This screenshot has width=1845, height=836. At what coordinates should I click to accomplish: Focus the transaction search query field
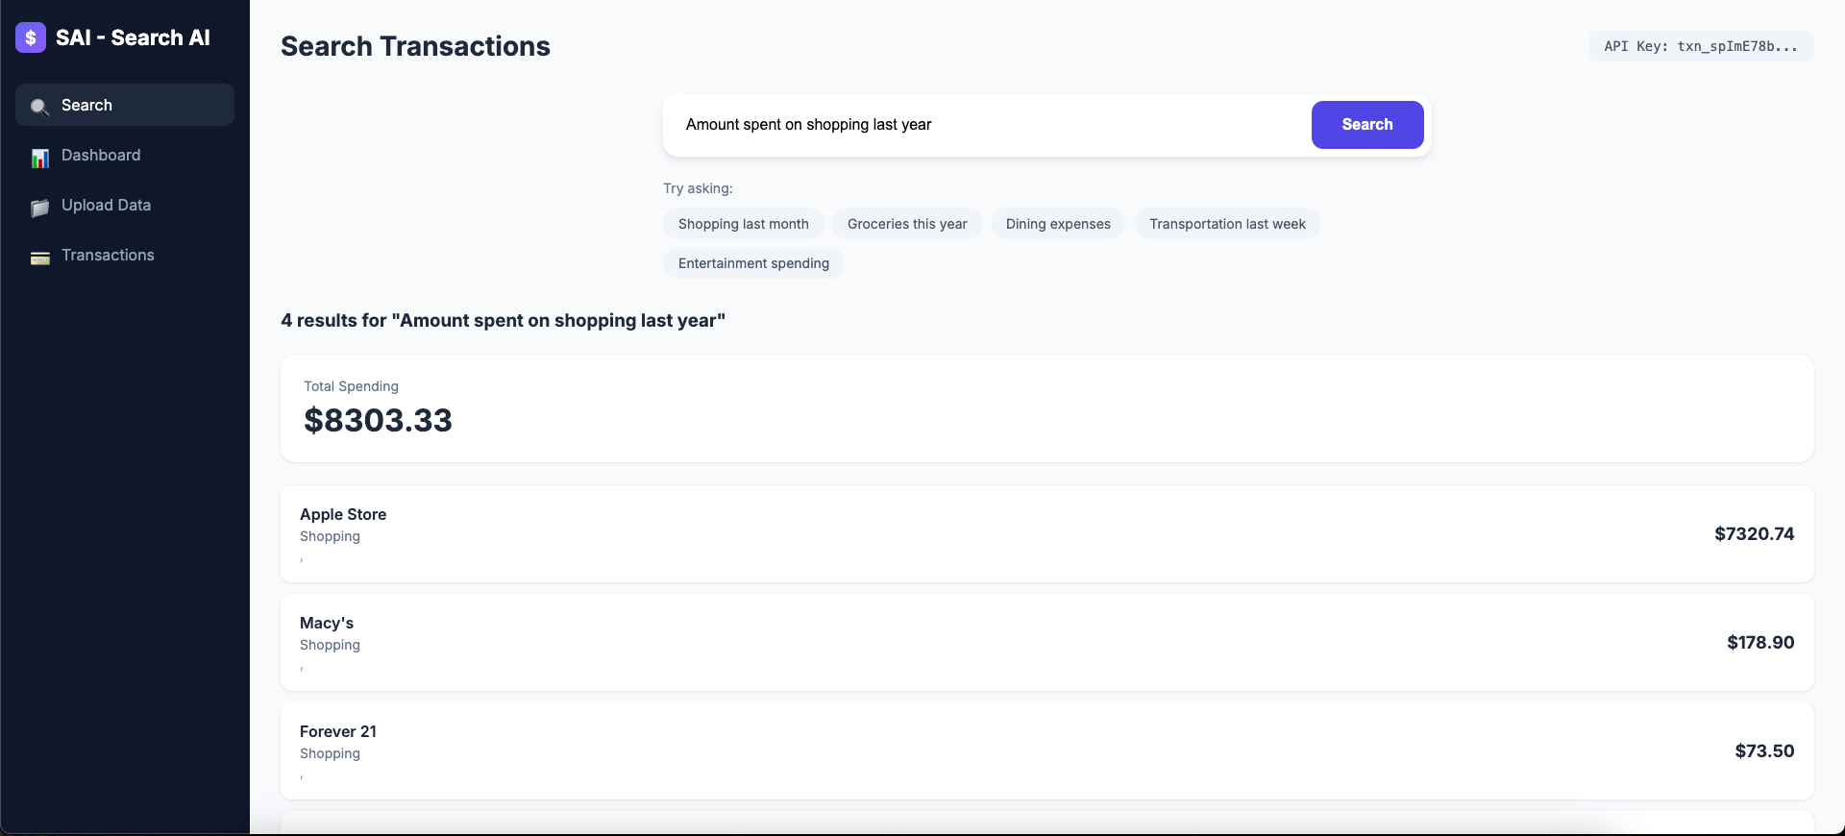pos(990,125)
